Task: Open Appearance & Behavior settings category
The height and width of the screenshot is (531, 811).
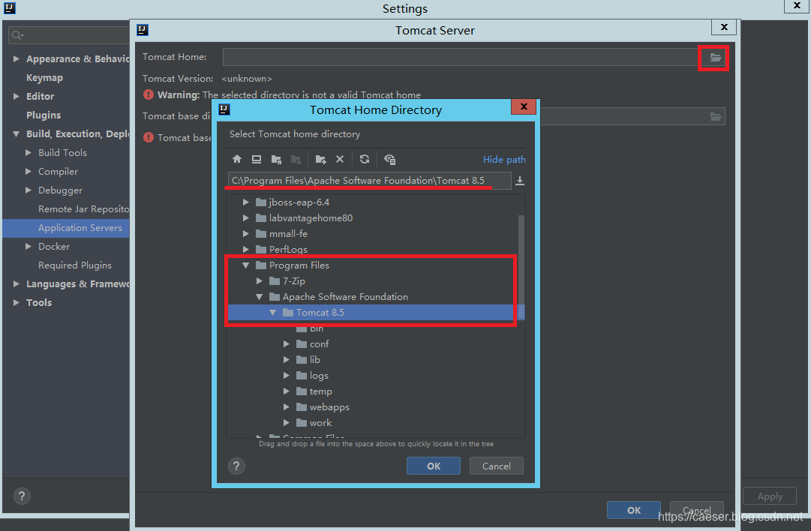Action: pos(77,59)
